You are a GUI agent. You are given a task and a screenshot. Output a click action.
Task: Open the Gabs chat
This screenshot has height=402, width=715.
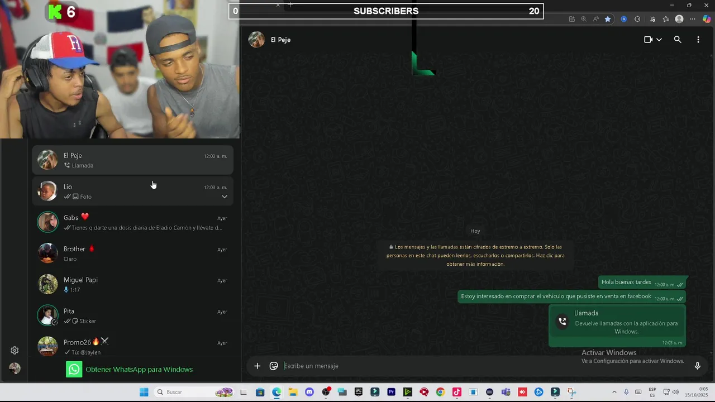[x=132, y=222]
